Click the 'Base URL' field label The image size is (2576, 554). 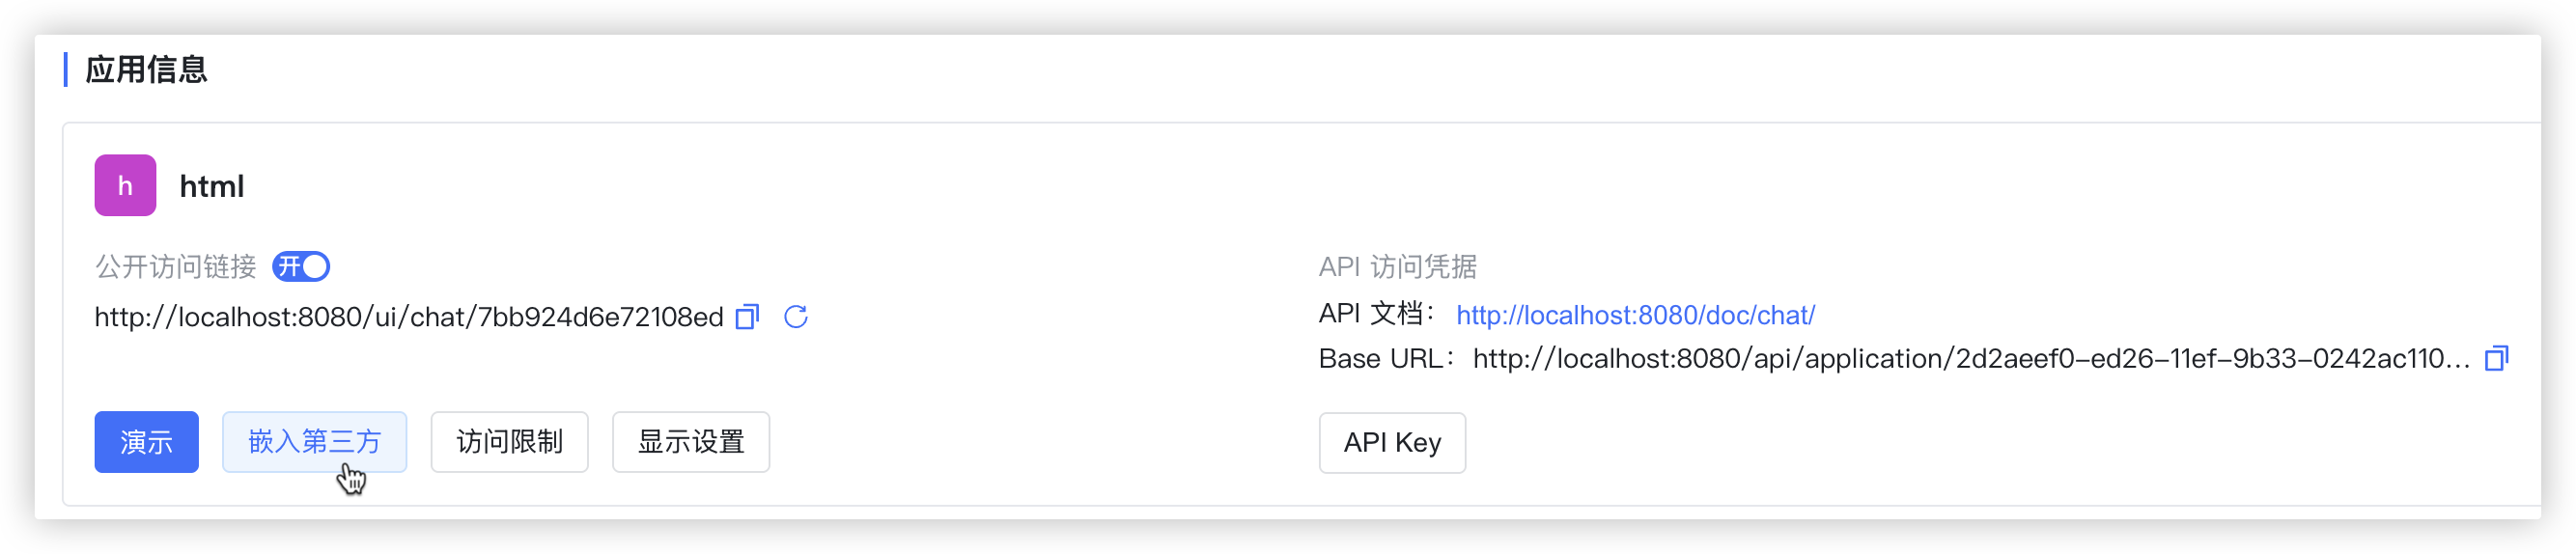tap(1381, 358)
